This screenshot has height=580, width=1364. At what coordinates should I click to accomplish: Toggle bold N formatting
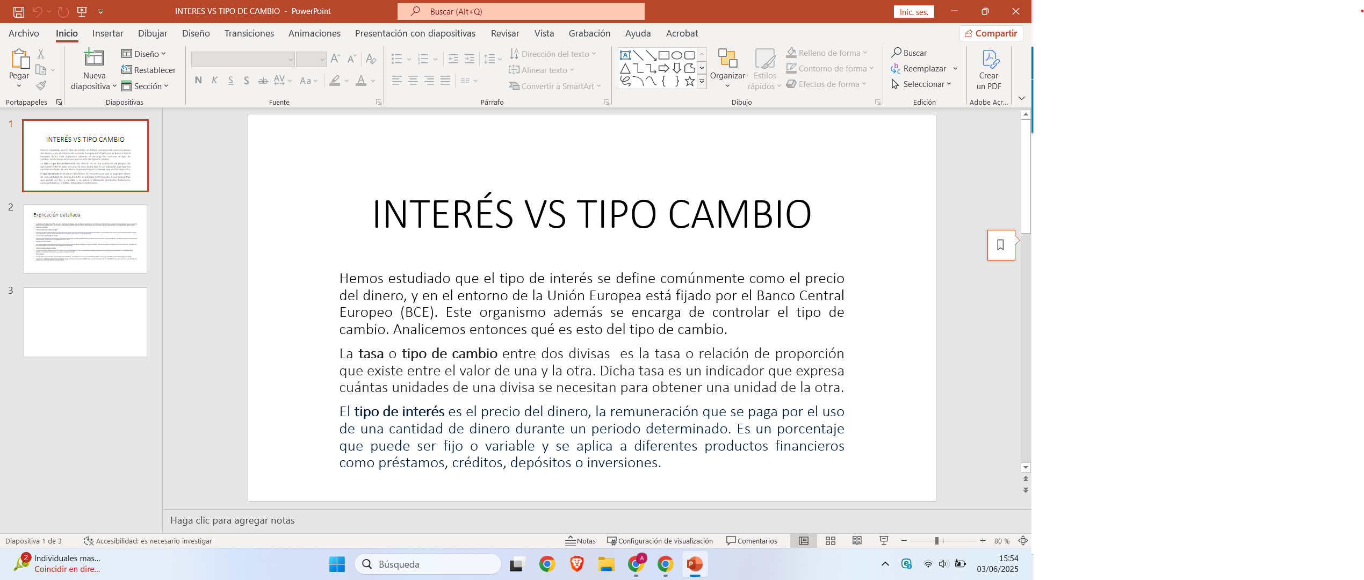(198, 81)
